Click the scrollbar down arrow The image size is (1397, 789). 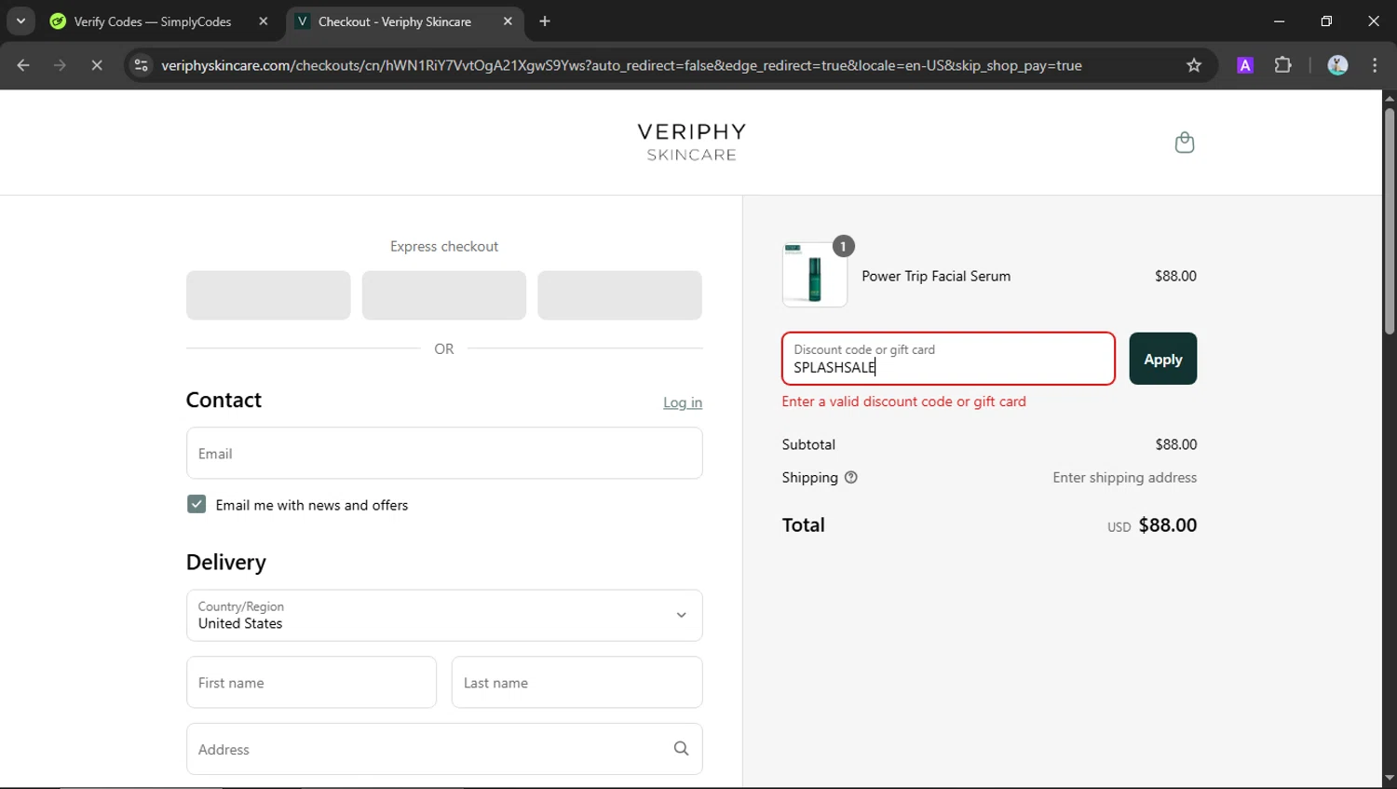point(1390,778)
